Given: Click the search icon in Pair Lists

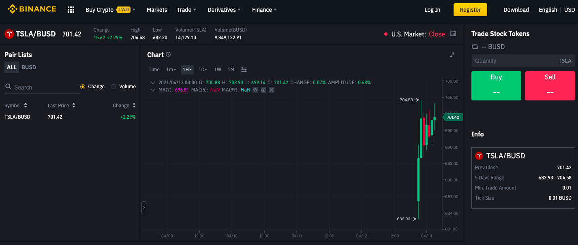Looking at the screenshot, I should pyautogui.click(x=9, y=87).
